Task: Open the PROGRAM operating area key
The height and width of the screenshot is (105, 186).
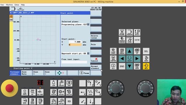Action: (x=129, y=32)
